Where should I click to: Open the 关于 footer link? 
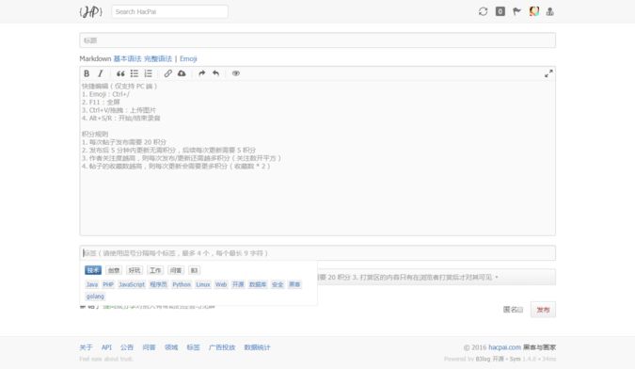tap(86, 347)
